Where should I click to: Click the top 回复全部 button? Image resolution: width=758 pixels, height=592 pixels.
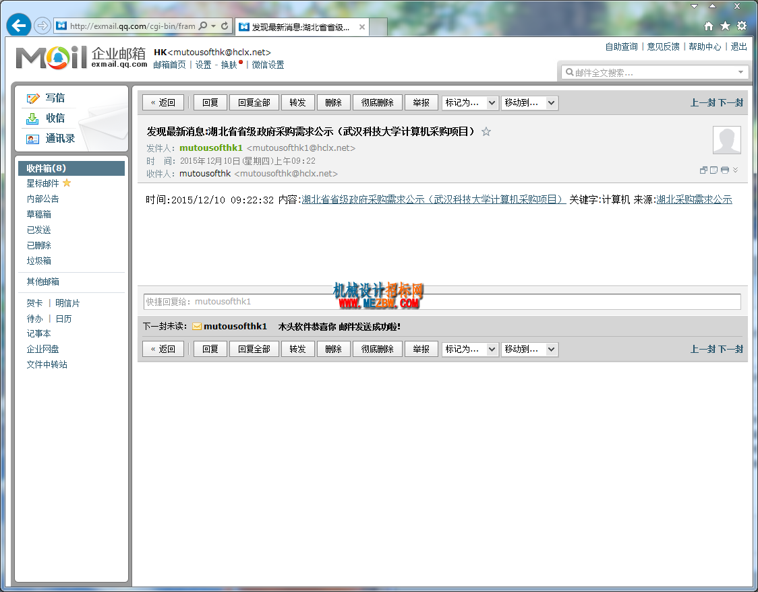(x=254, y=103)
